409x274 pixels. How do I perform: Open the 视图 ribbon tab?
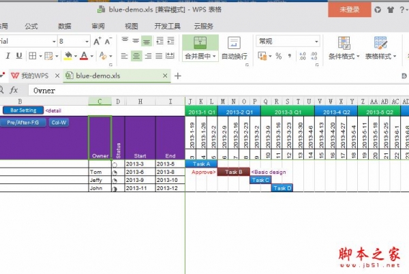click(132, 26)
